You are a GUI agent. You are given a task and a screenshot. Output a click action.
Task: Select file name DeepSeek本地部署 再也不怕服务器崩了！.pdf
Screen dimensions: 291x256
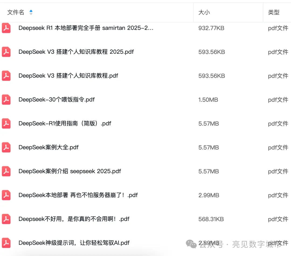click(78, 195)
